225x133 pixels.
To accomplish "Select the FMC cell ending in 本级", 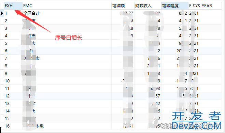I will click(x=67, y=126).
